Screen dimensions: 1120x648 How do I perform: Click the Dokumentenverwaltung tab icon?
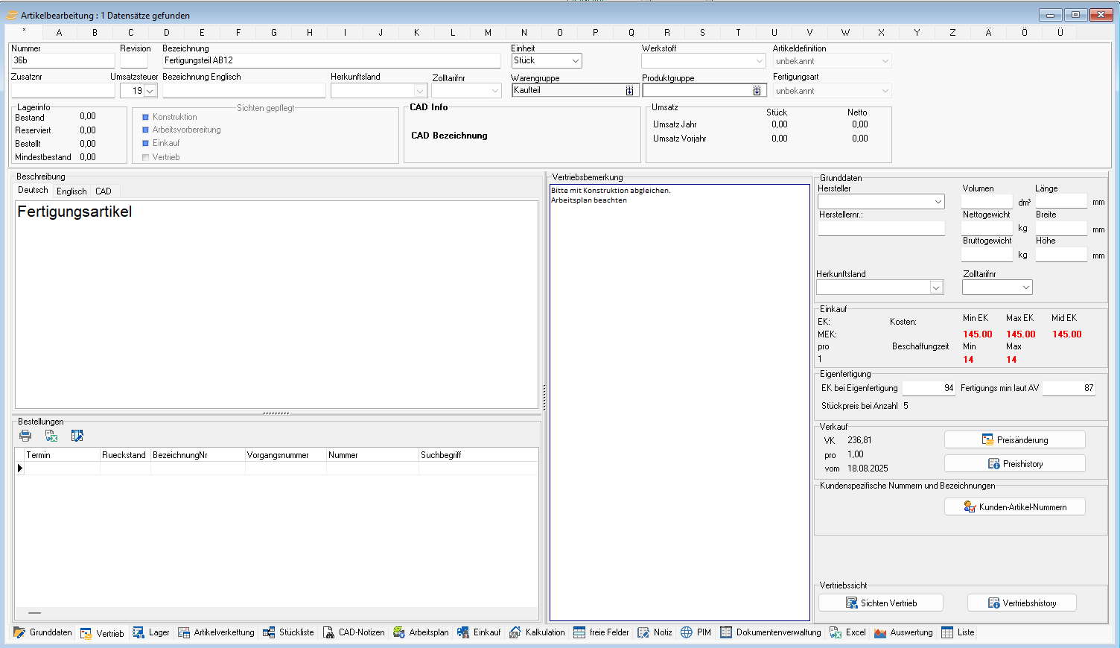click(x=726, y=632)
